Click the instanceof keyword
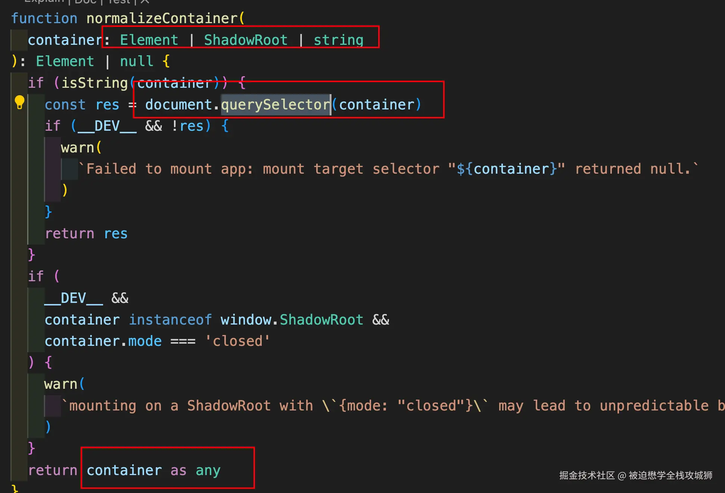This screenshot has width=725, height=493. point(170,320)
